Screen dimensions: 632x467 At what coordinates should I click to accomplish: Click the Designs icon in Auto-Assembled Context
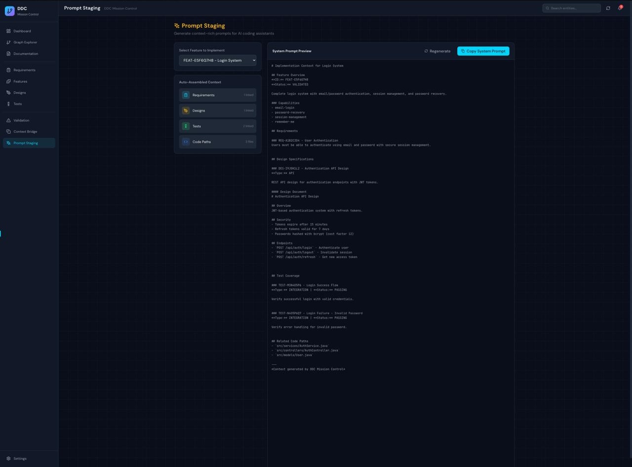[x=186, y=111]
